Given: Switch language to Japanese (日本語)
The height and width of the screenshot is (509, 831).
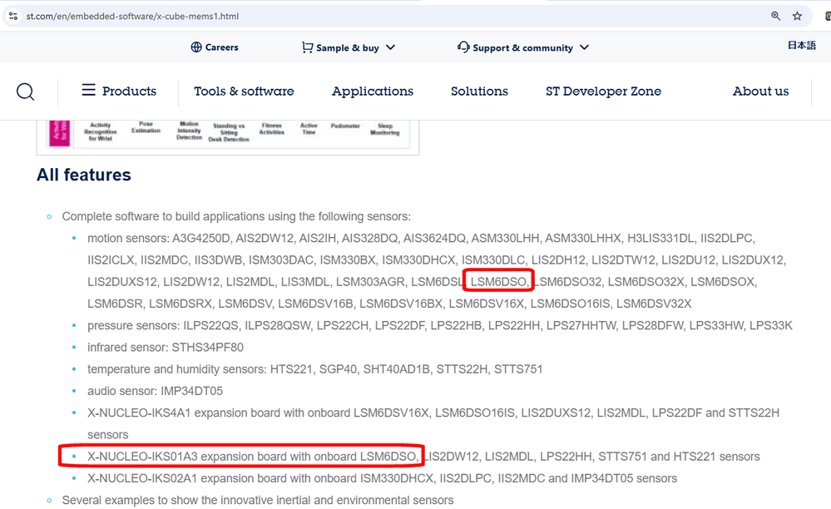Looking at the screenshot, I should click(801, 46).
